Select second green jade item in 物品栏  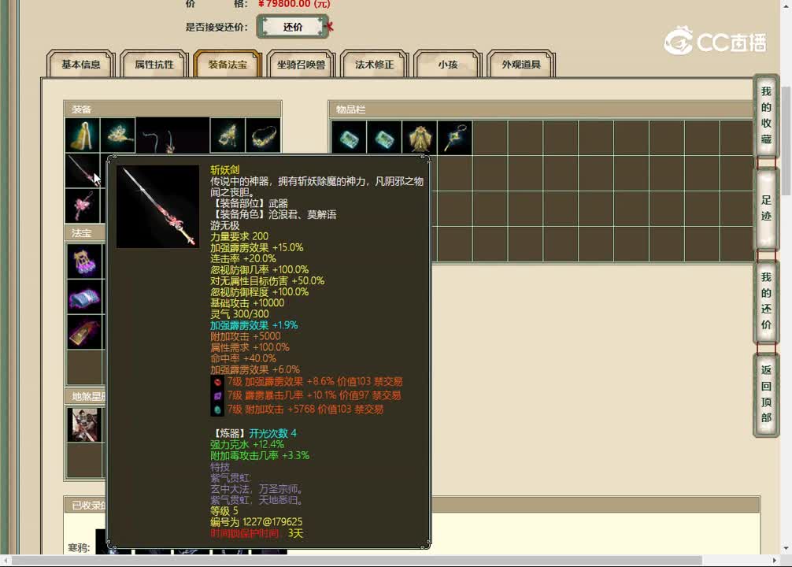click(384, 138)
